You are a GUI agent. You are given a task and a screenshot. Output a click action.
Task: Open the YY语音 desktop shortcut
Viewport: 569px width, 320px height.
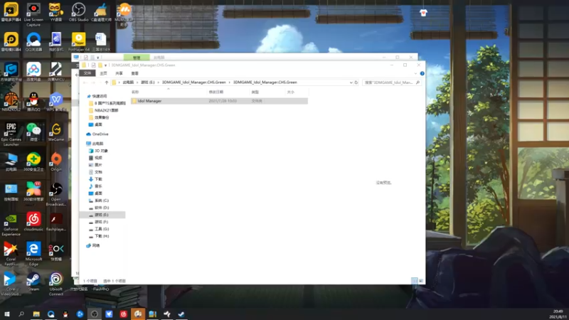56,12
